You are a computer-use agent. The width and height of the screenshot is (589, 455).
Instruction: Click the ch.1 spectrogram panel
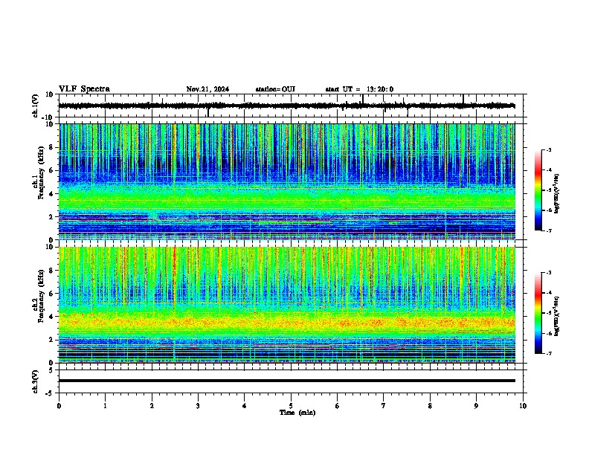pyautogui.click(x=287, y=181)
